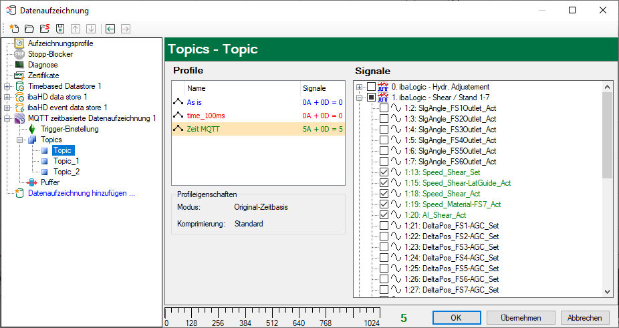
Task: Click the sine wave icon of 1:13 Speed_Shear_Set
Action: coord(396,172)
